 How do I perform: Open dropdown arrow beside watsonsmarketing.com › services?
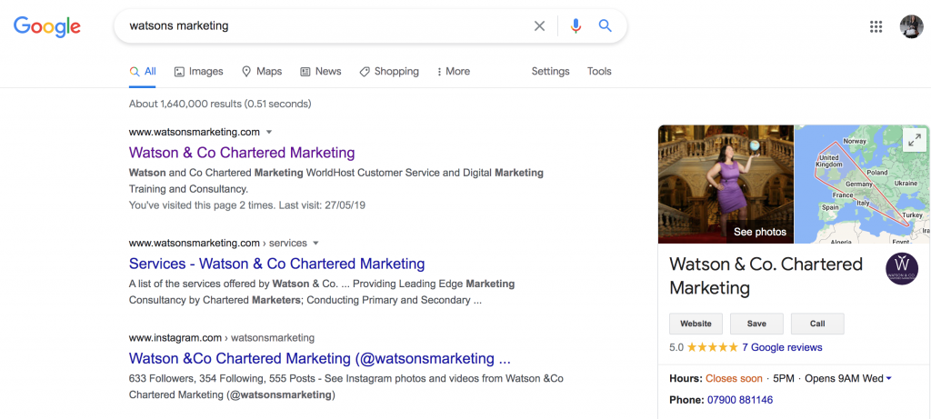(x=315, y=244)
